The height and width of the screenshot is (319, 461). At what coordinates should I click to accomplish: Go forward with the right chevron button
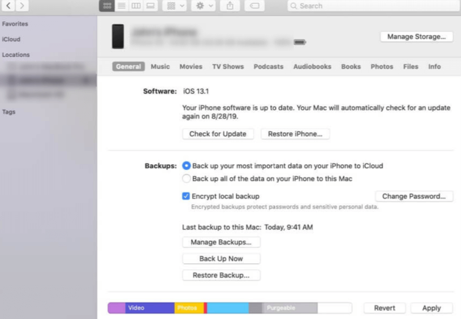point(22,5)
